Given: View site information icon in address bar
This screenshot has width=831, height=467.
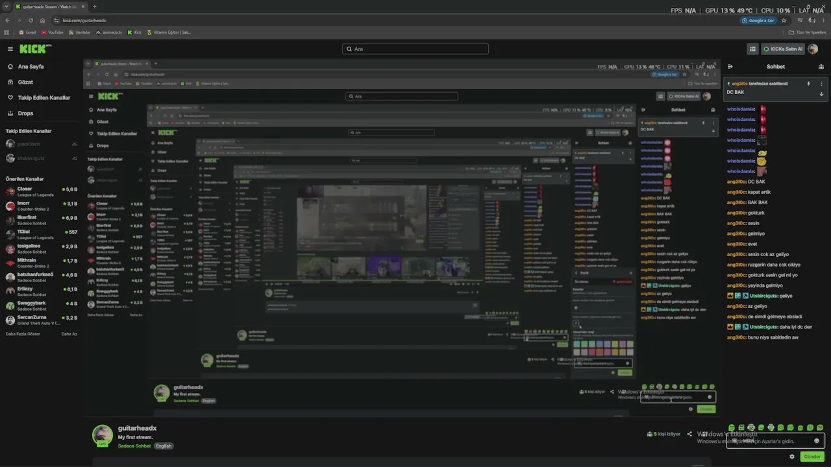Looking at the screenshot, I should pyautogui.click(x=56, y=20).
